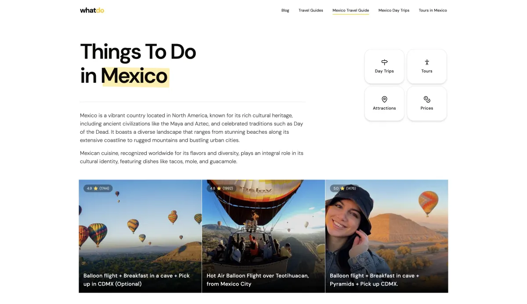
Task: Open the Day Trips signpost icon
Action: click(384, 62)
